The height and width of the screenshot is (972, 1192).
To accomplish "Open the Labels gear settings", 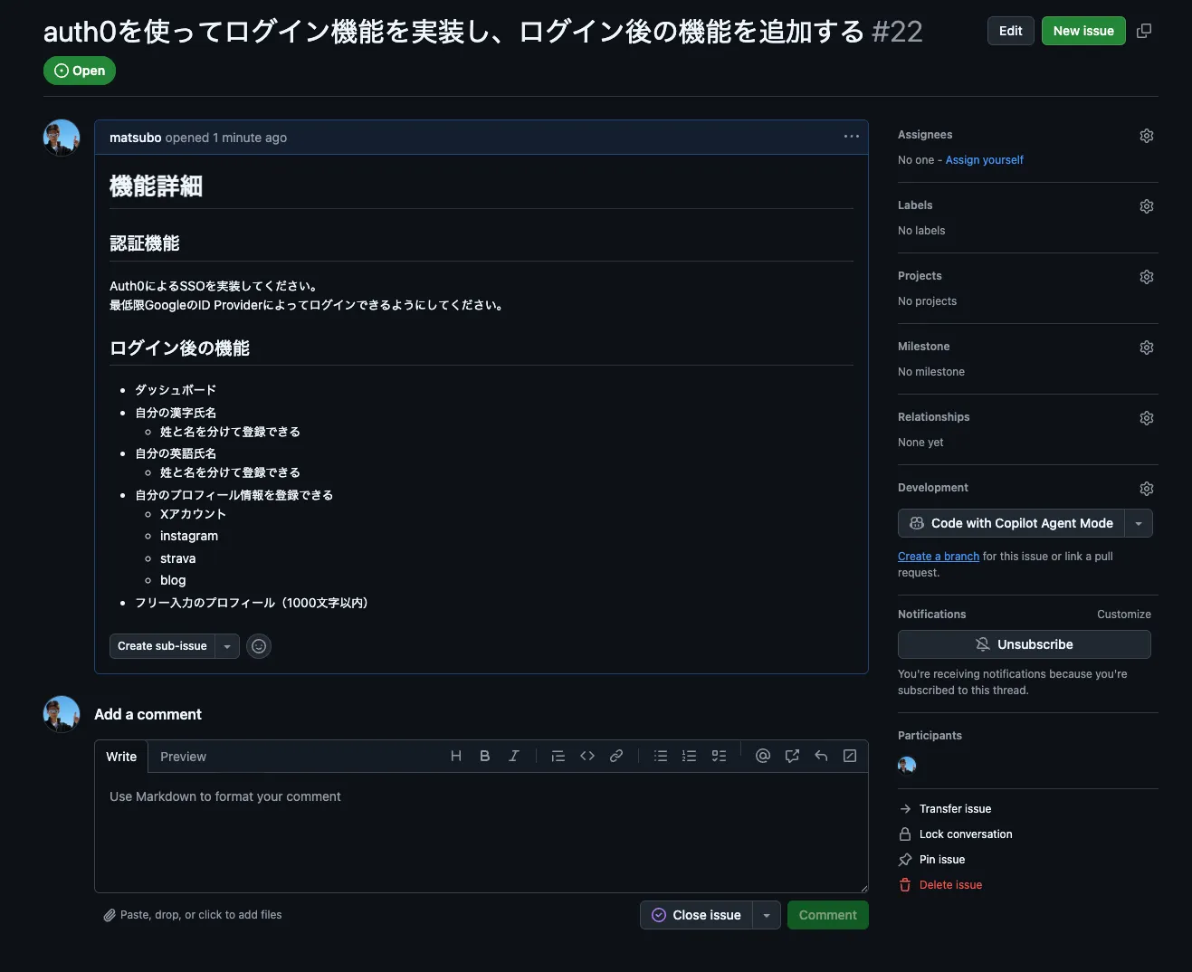I will tap(1146, 206).
